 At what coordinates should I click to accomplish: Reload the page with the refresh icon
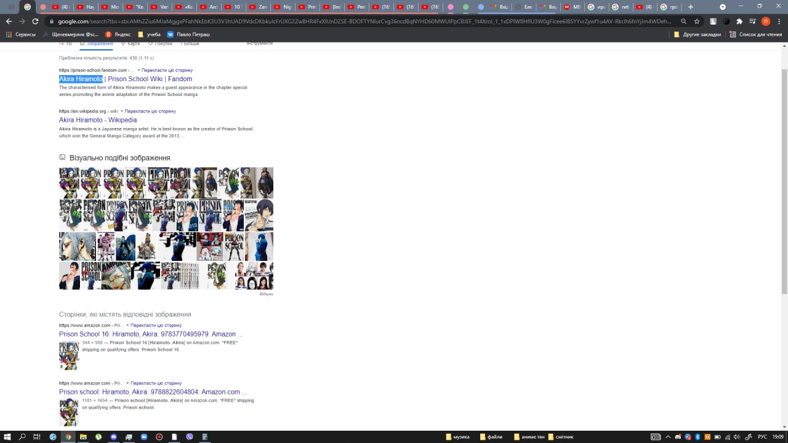(35, 21)
